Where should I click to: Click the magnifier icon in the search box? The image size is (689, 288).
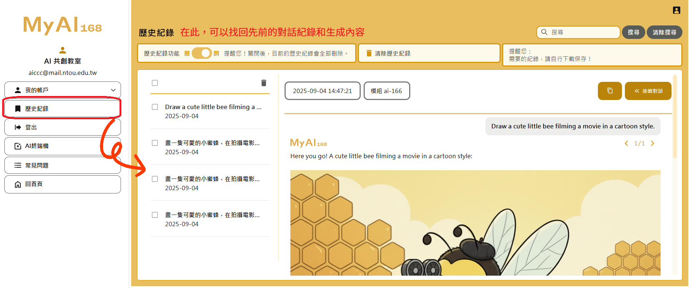pos(544,32)
